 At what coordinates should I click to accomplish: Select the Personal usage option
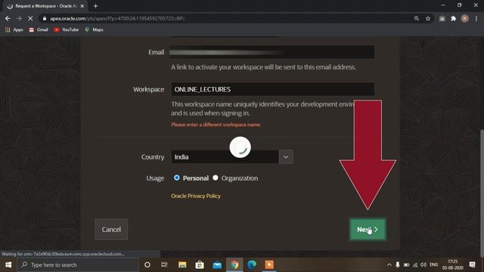[176, 178]
